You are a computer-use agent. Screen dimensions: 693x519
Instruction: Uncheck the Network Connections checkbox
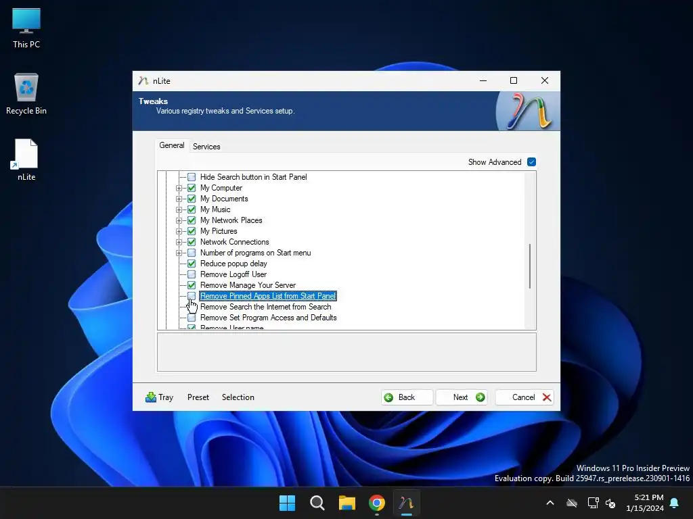click(x=192, y=242)
